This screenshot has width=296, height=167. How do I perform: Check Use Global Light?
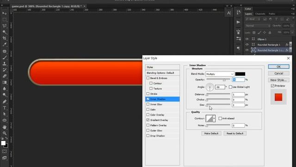[230, 87]
